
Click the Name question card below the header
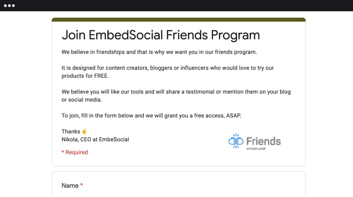coord(179,184)
